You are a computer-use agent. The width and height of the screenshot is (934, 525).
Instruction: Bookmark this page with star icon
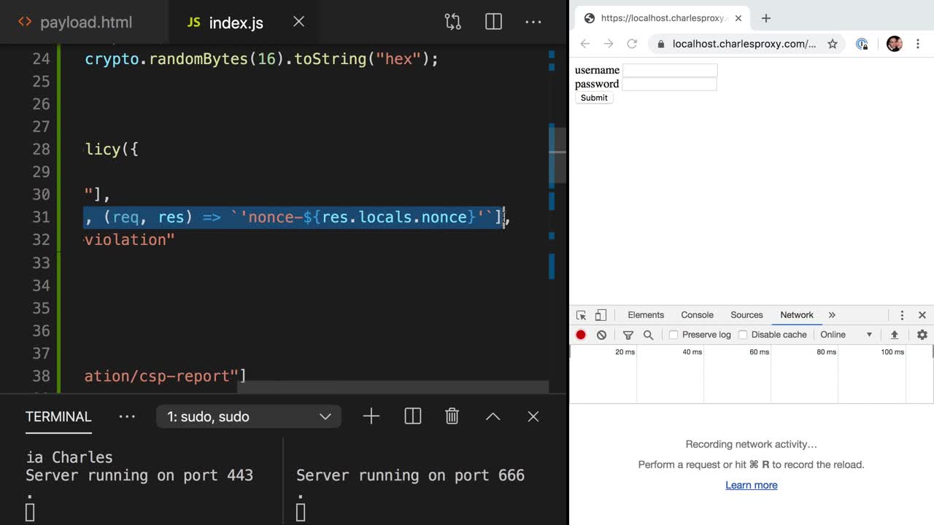tap(833, 44)
